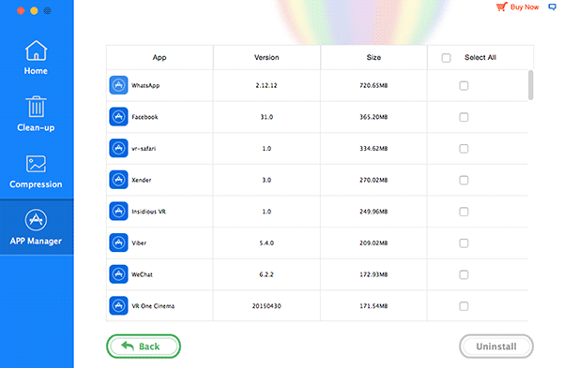Tick the Xender row checkbox
The width and height of the screenshot is (563, 368).
(464, 180)
